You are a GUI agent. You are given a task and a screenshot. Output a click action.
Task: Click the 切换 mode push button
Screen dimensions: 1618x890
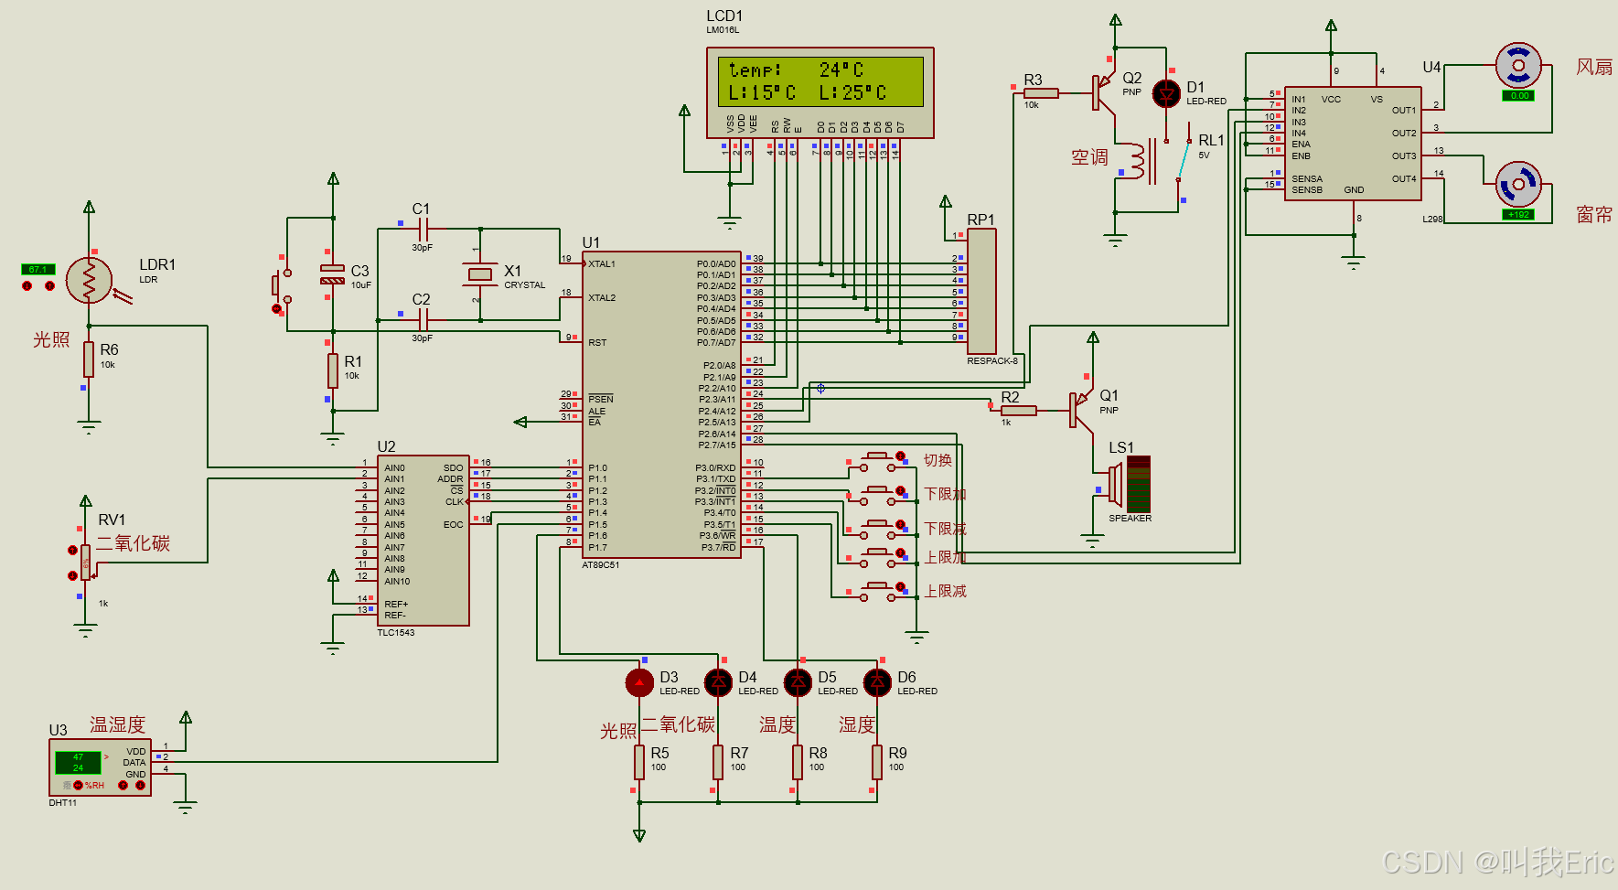point(878,462)
